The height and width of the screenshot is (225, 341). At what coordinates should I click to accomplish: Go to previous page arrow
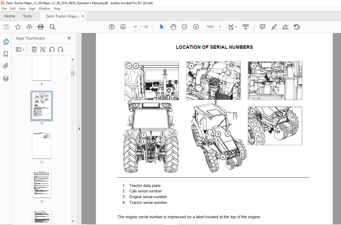112,27
